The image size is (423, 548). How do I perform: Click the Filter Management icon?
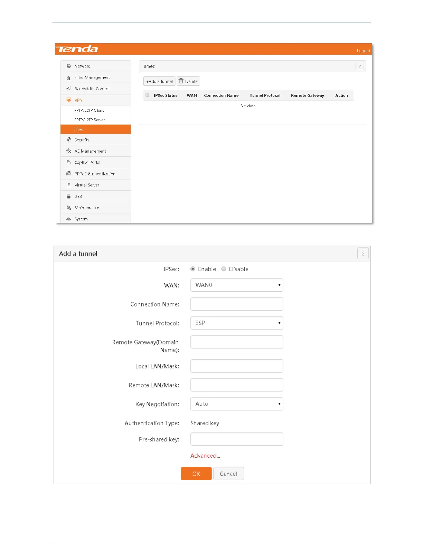69,77
